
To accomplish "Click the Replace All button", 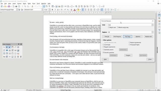I will tap(148, 36).
